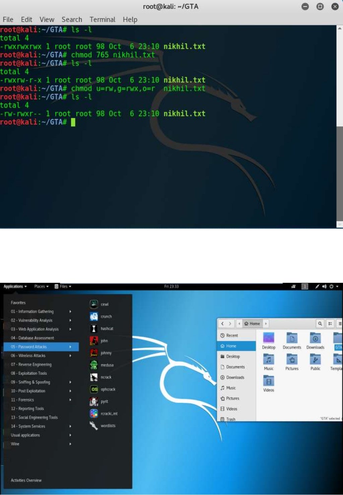Open the Pictures folder icon in Files
Screen dimensions: 343x495
[292, 362]
